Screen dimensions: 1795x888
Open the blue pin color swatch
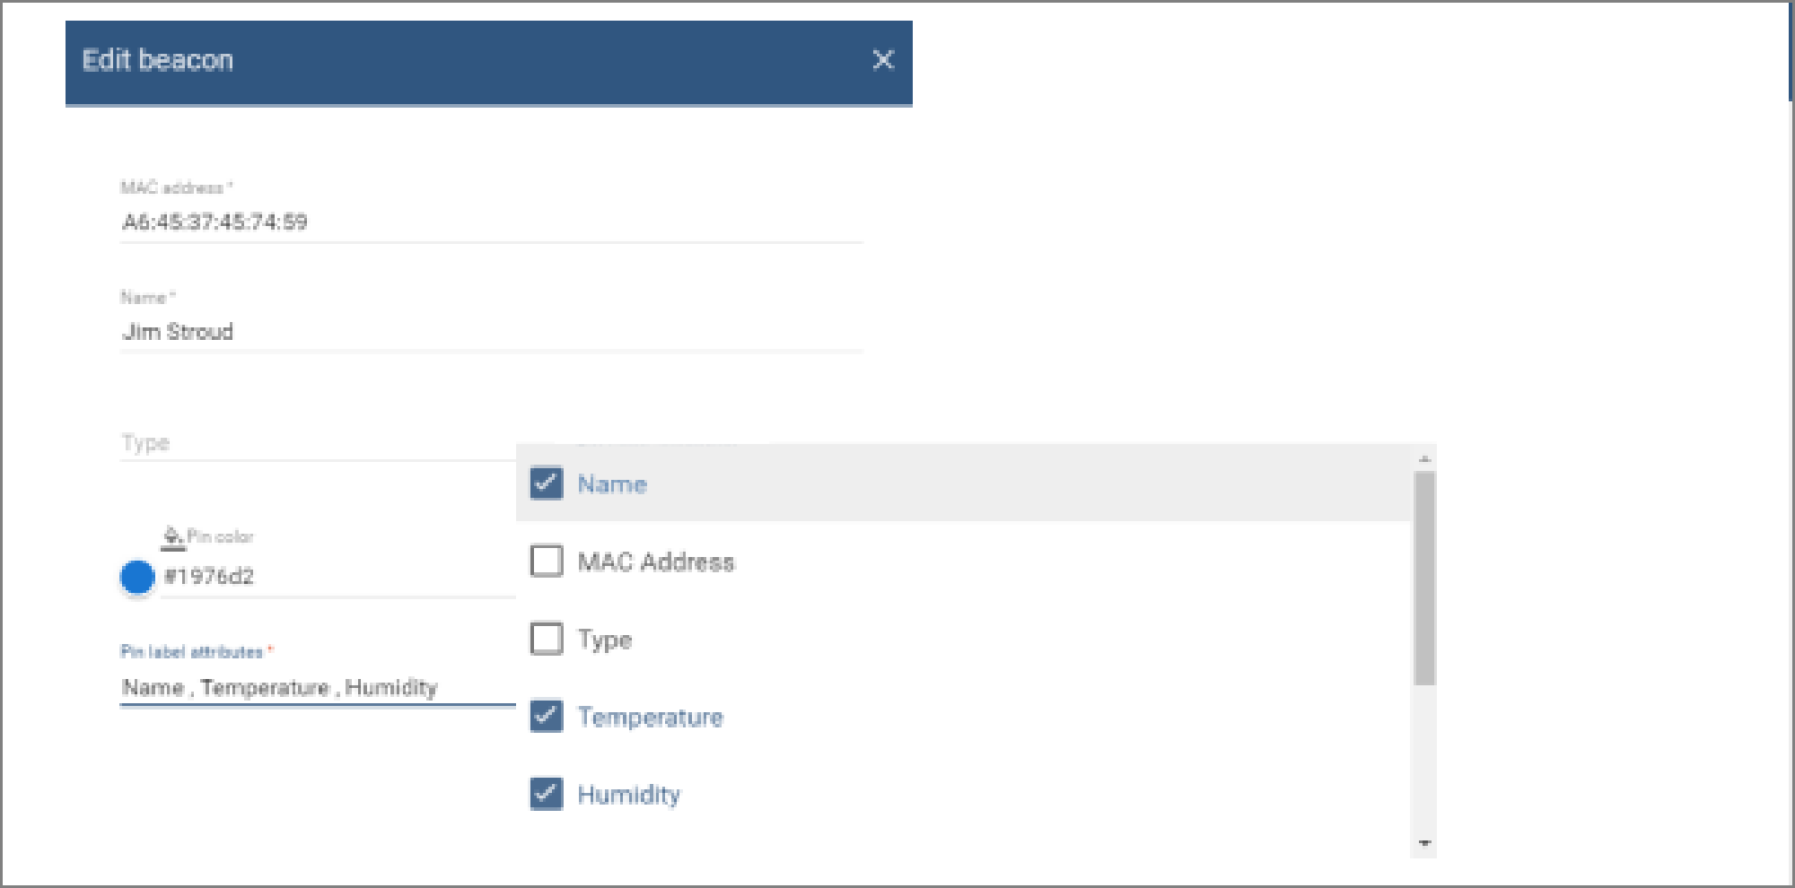coord(137,578)
